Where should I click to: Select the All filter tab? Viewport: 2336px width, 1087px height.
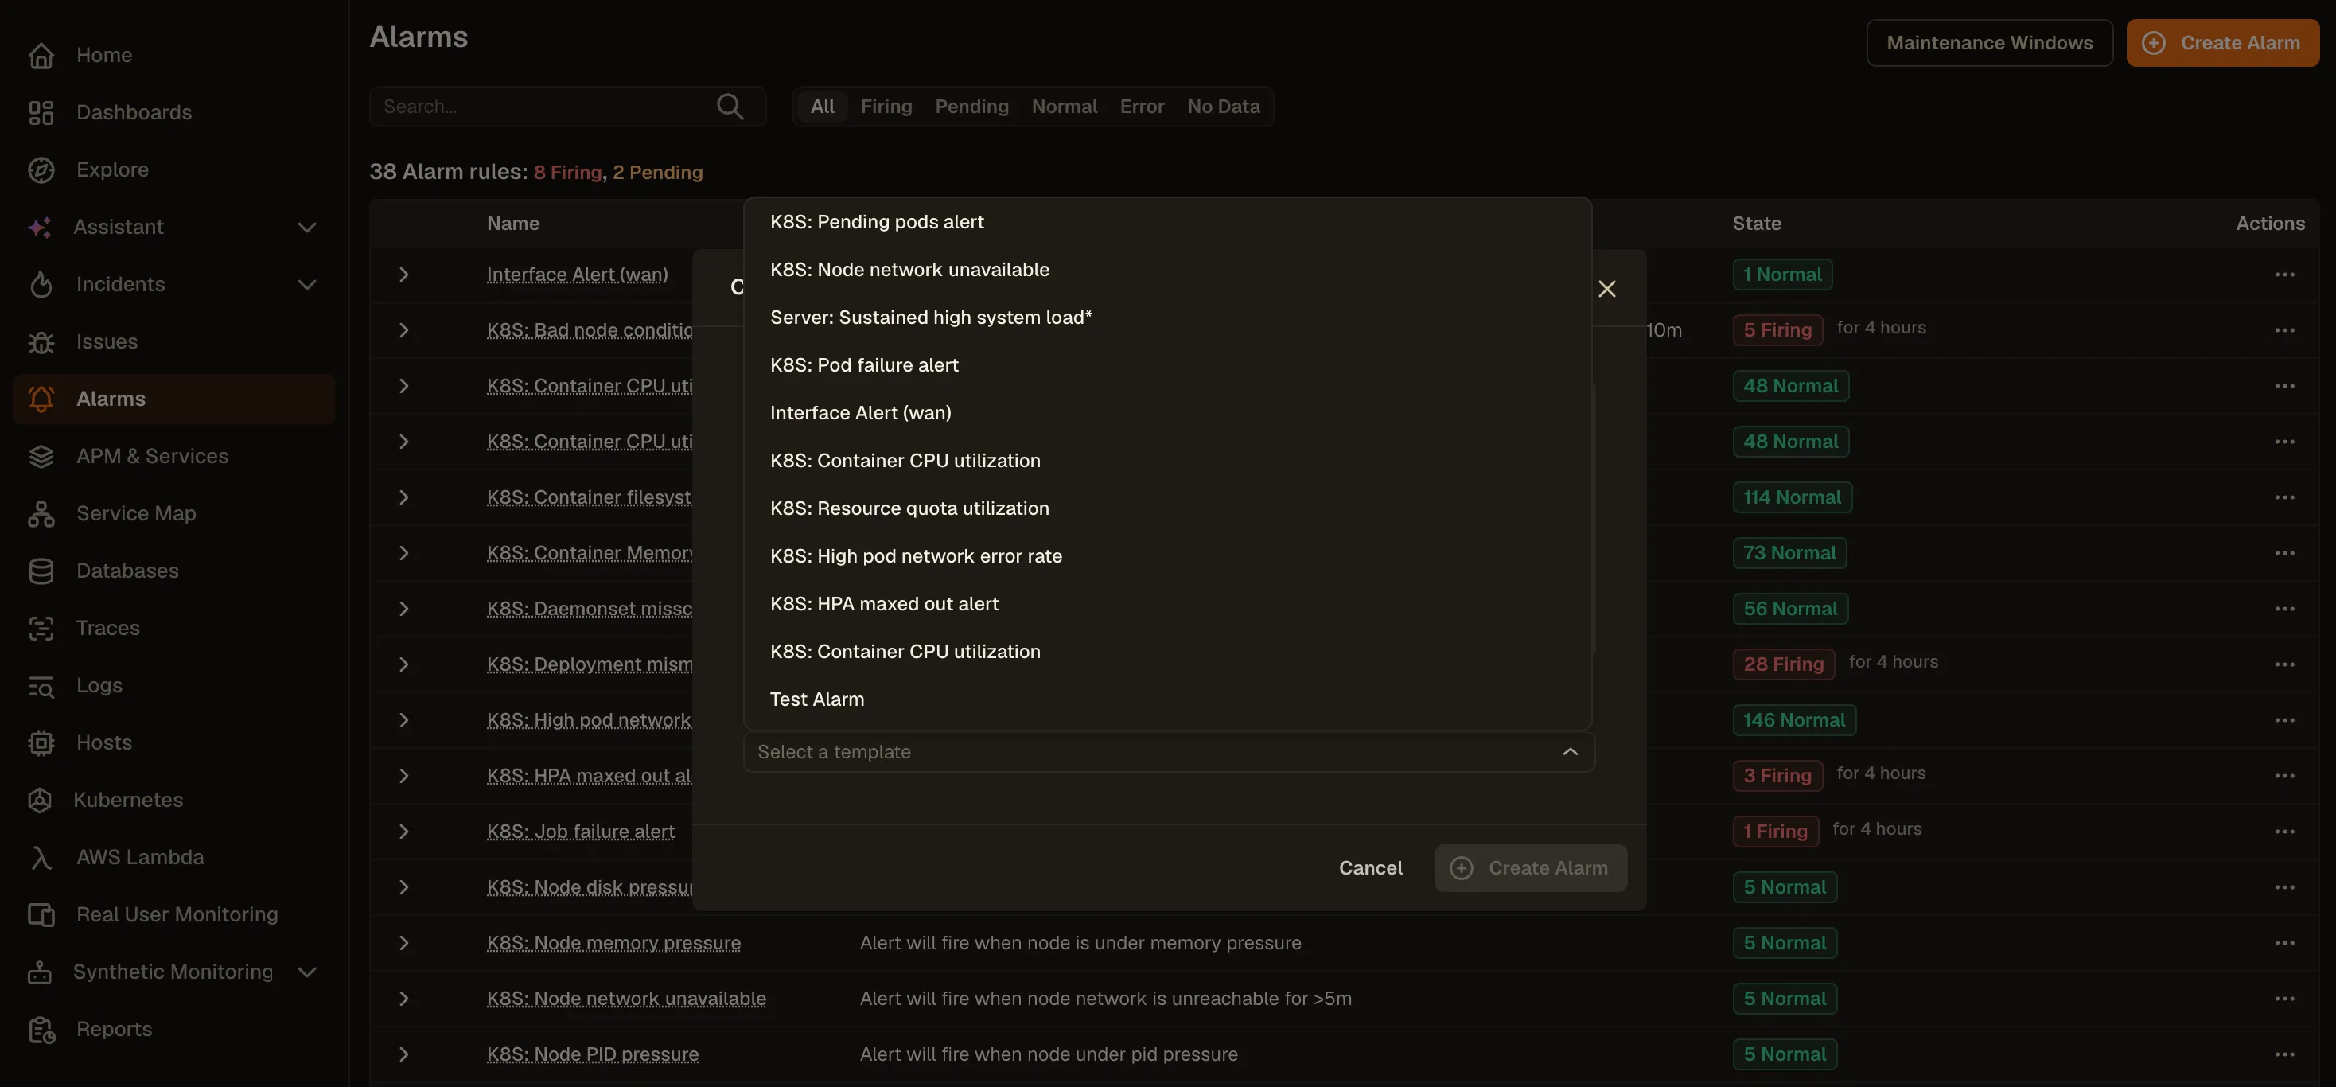pyautogui.click(x=823, y=106)
